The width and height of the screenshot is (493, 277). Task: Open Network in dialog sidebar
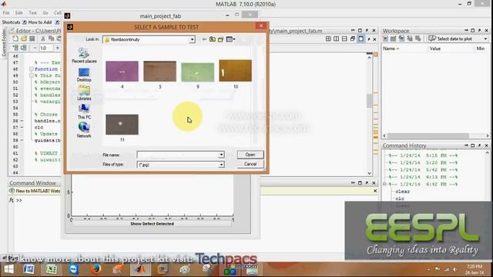[84, 130]
